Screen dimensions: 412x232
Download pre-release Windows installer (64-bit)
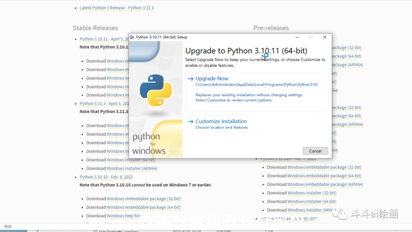pos(312,201)
